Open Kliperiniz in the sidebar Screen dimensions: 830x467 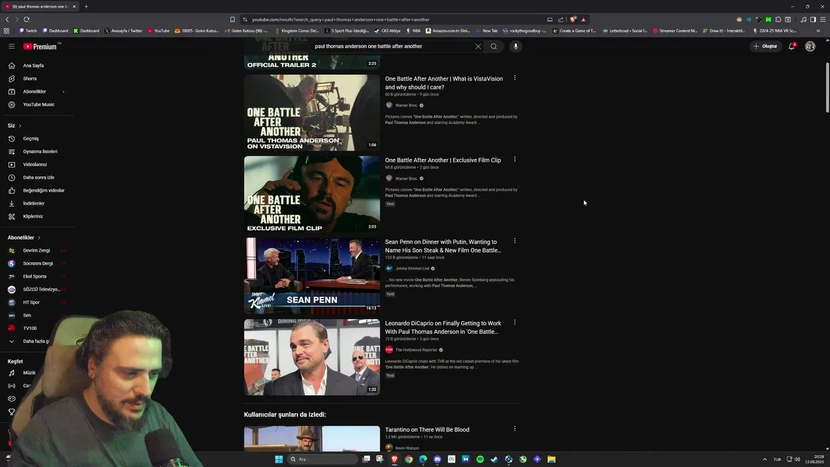pos(33,216)
